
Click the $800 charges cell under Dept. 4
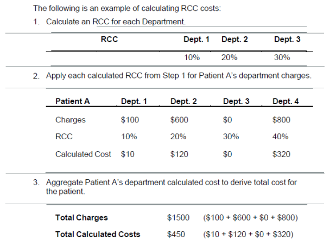pos(281,120)
